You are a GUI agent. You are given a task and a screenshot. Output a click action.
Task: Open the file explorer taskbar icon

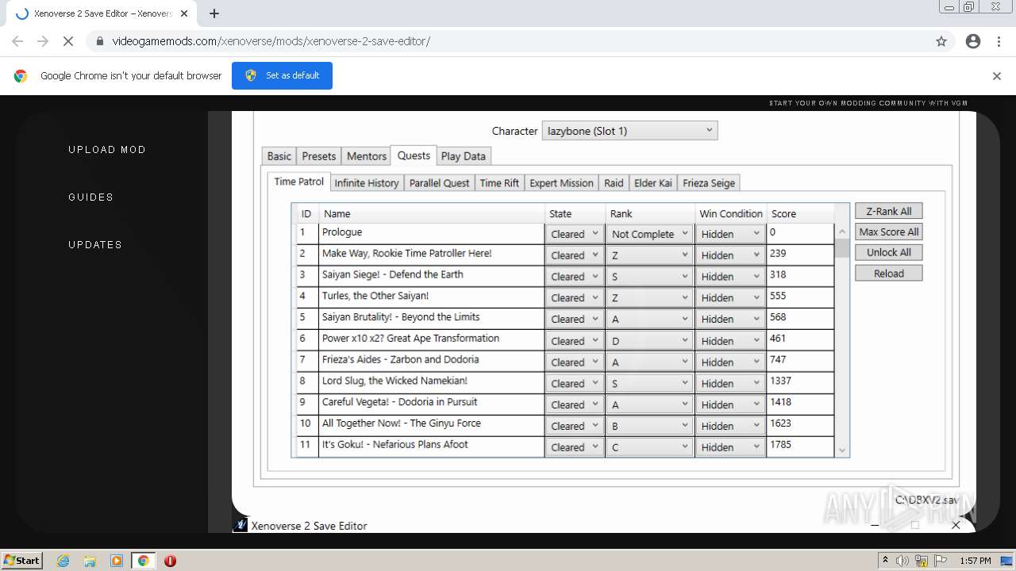[x=90, y=561]
